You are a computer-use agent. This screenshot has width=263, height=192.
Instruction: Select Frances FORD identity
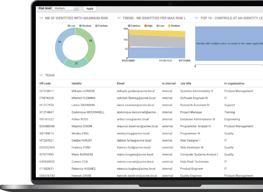click(x=81, y=147)
